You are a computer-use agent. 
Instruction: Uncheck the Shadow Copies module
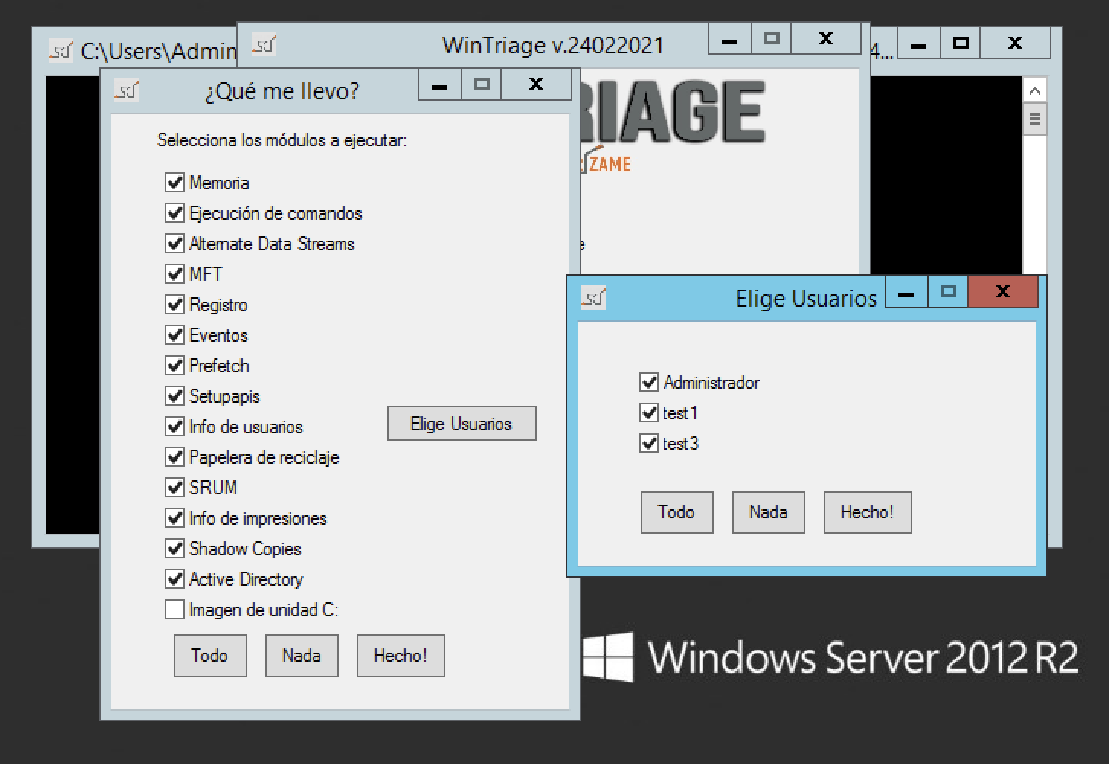pos(175,548)
